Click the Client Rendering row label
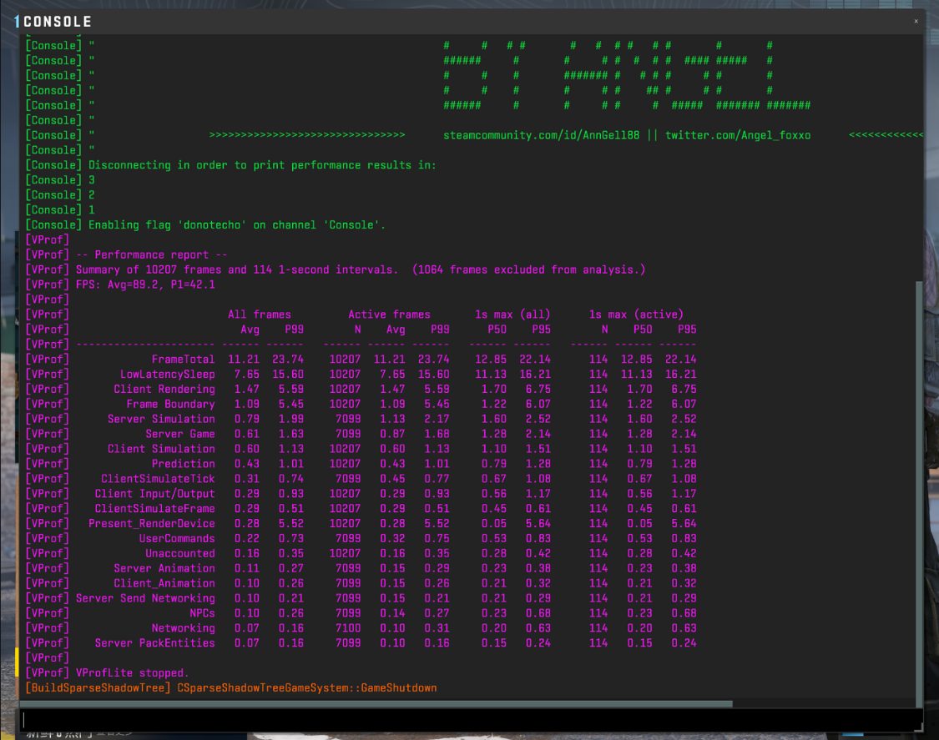 click(x=164, y=389)
